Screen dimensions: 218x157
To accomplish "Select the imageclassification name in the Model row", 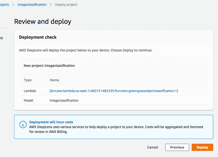I will point(64,100).
